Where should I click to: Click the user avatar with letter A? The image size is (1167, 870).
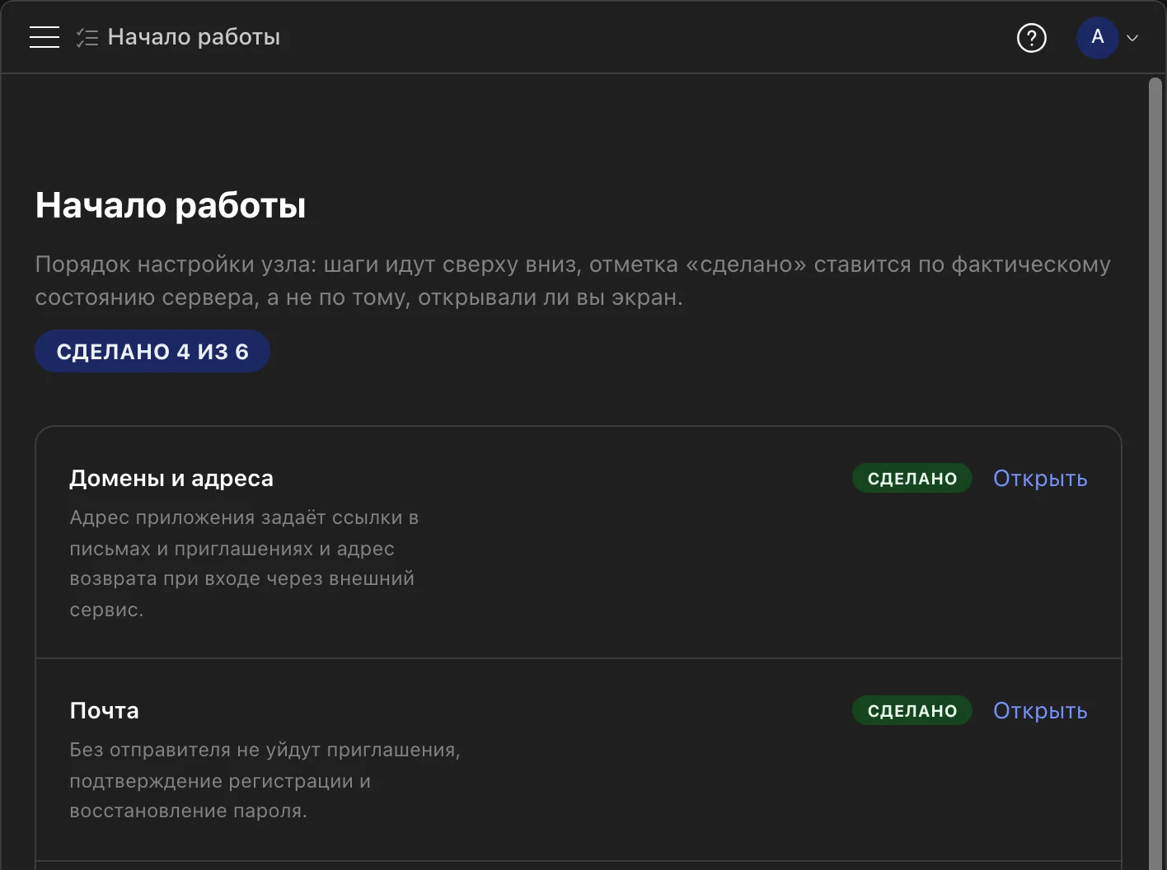coord(1097,37)
